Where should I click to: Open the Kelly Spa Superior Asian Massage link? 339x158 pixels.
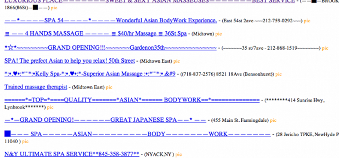coord(90,74)
